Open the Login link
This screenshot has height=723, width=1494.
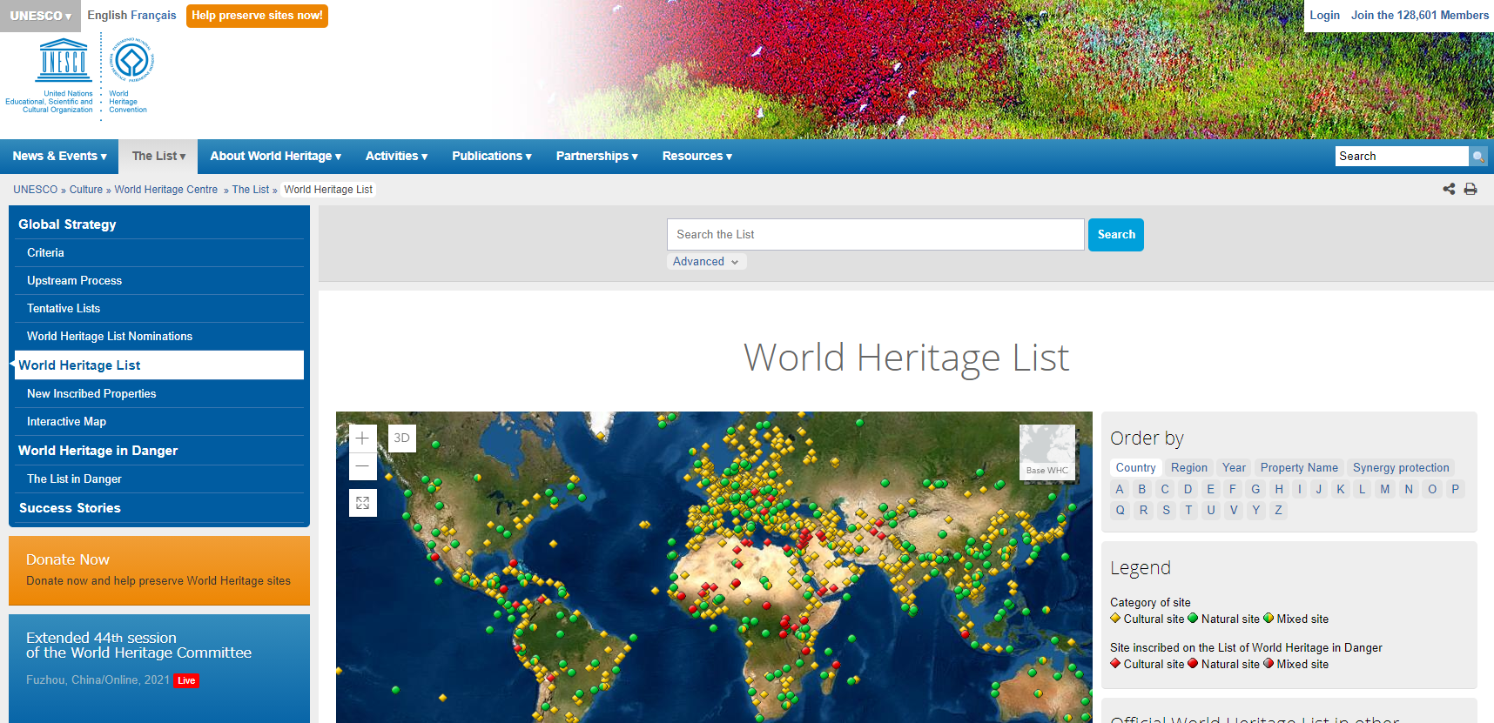tap(1324, 16)
